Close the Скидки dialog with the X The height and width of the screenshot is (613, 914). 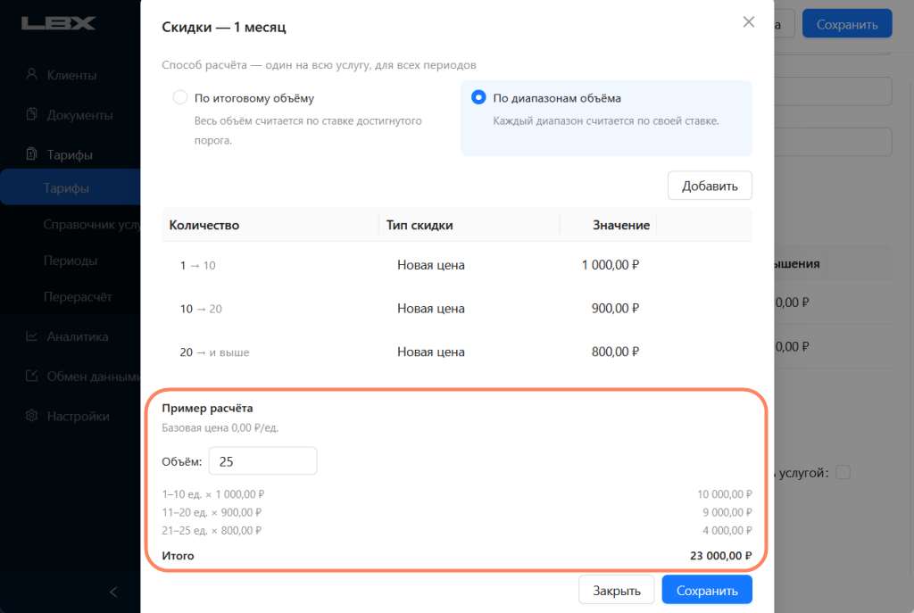pyautogui.click(x=749, y=22)
